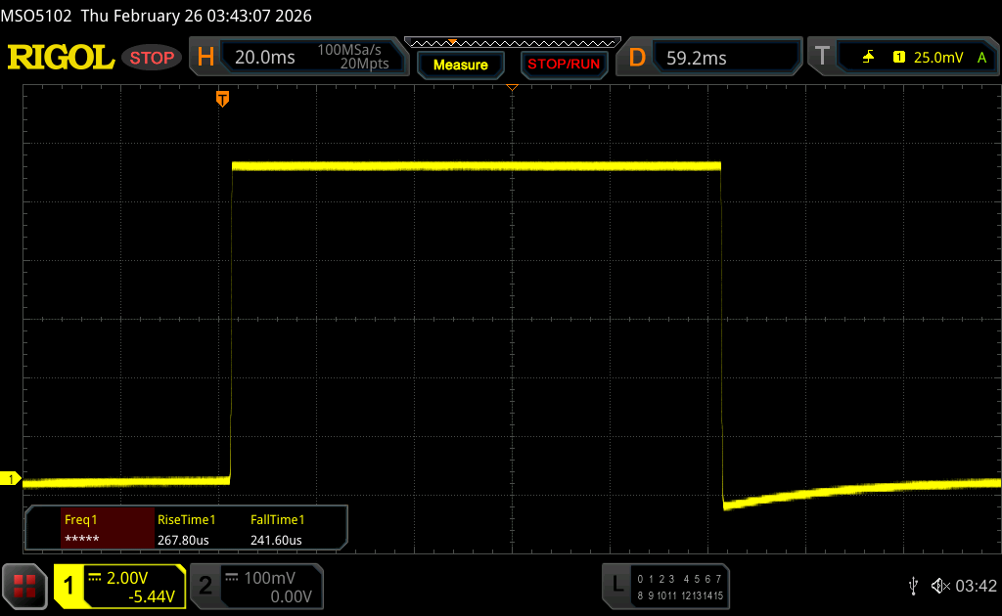Click the rising edge trigger type icon
This screenshot has width=1002, height=616.
[868, 58]
